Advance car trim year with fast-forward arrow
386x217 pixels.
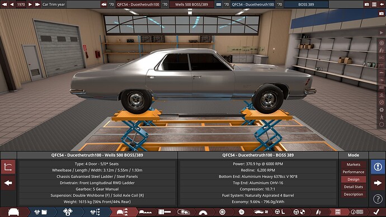pyautogui.click(x=37, y=4)
